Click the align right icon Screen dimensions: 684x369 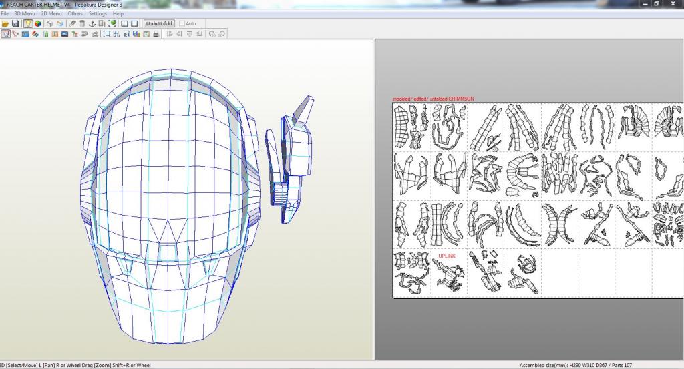179,34
